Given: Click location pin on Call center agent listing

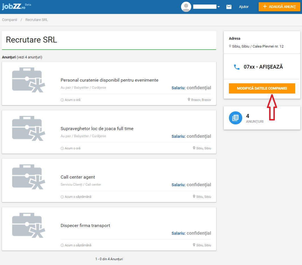Looking at the screenshot, I should (194, 196).
